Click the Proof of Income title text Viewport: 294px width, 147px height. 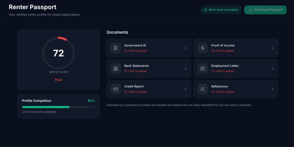(x=223, y=45)
